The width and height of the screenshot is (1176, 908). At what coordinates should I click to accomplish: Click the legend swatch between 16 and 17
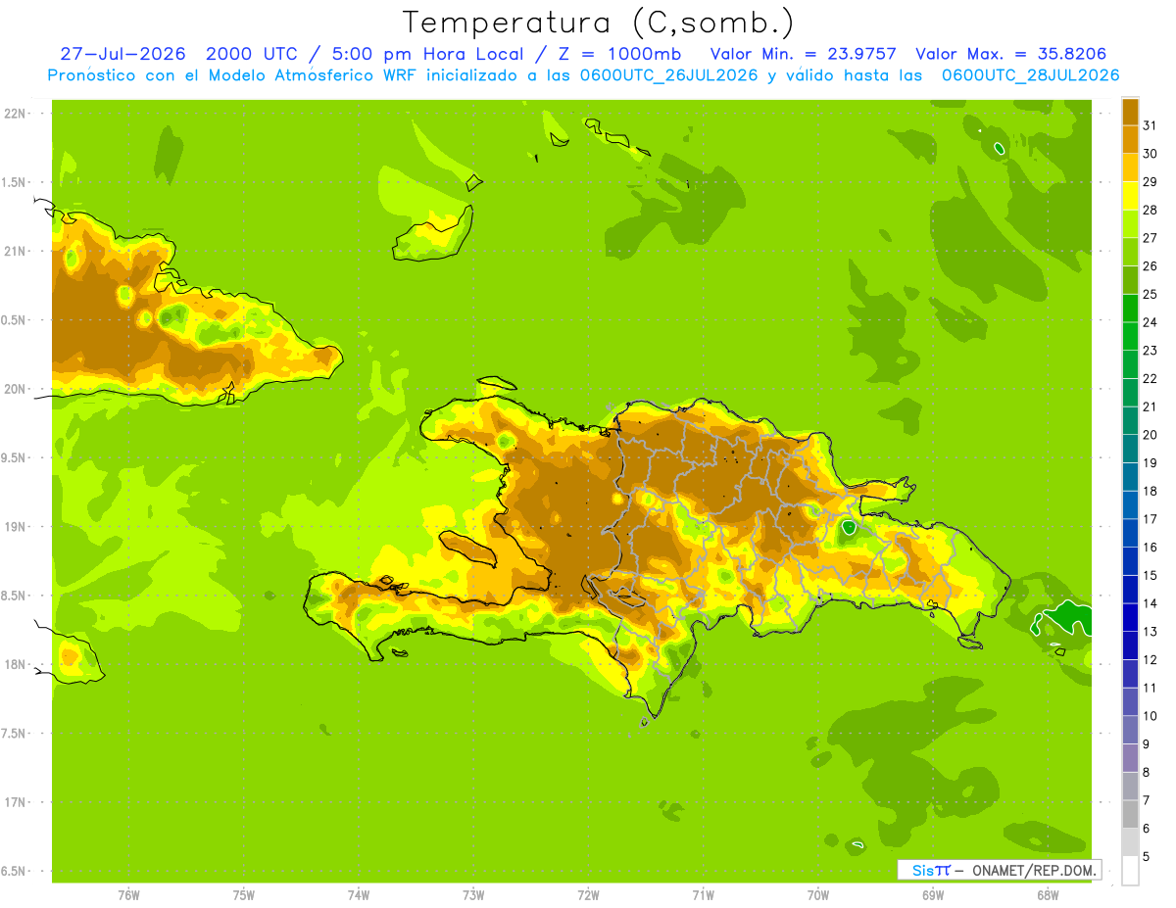click(x=1130, y=534)
